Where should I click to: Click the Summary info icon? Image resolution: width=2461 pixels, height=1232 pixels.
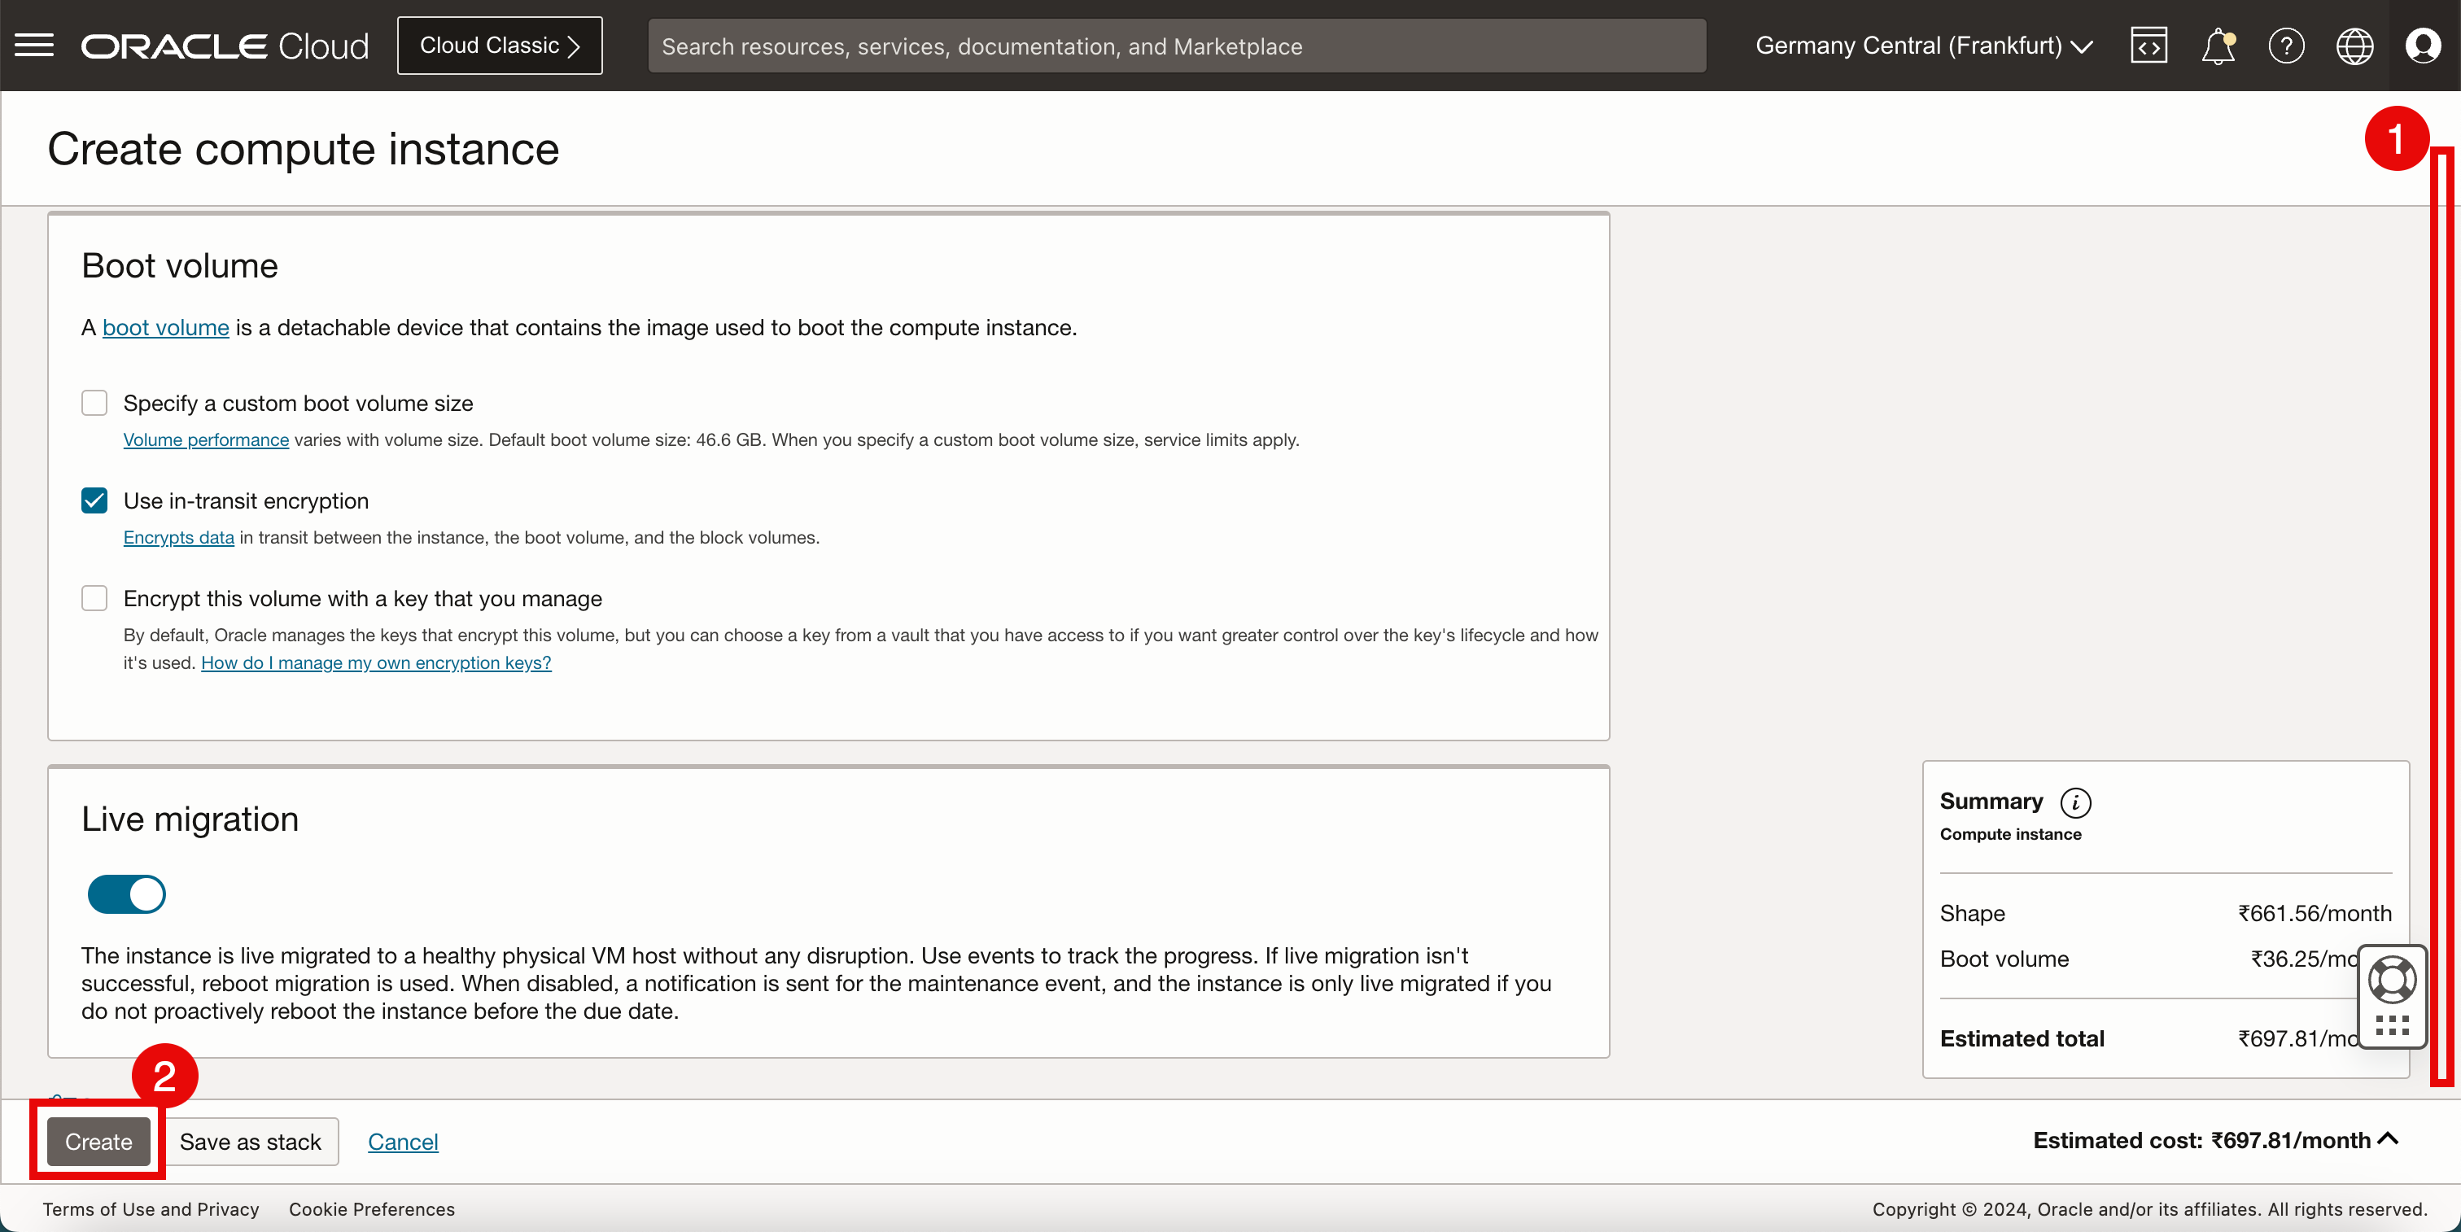pos(2075,802)
